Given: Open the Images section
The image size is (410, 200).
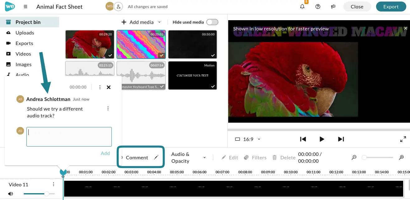Looking at the screenshot, I should click(23, 64).
